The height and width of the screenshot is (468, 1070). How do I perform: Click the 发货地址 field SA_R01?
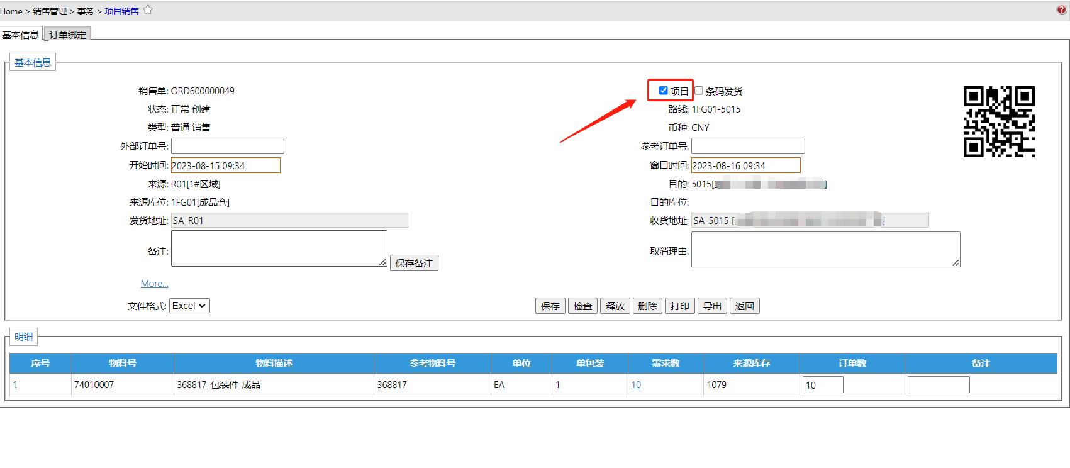tap(289, 220)
